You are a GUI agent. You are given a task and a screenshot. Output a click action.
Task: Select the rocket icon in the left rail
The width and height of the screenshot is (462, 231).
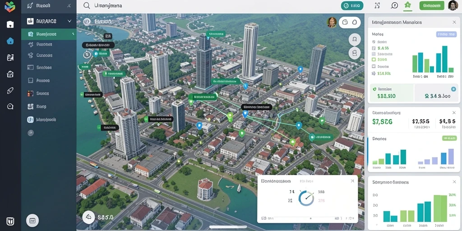(10, 90)
